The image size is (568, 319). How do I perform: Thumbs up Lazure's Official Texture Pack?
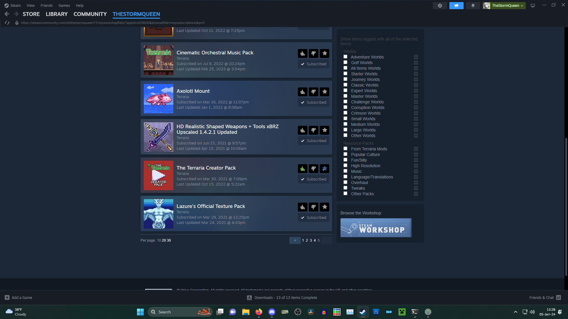pos(302,207)
